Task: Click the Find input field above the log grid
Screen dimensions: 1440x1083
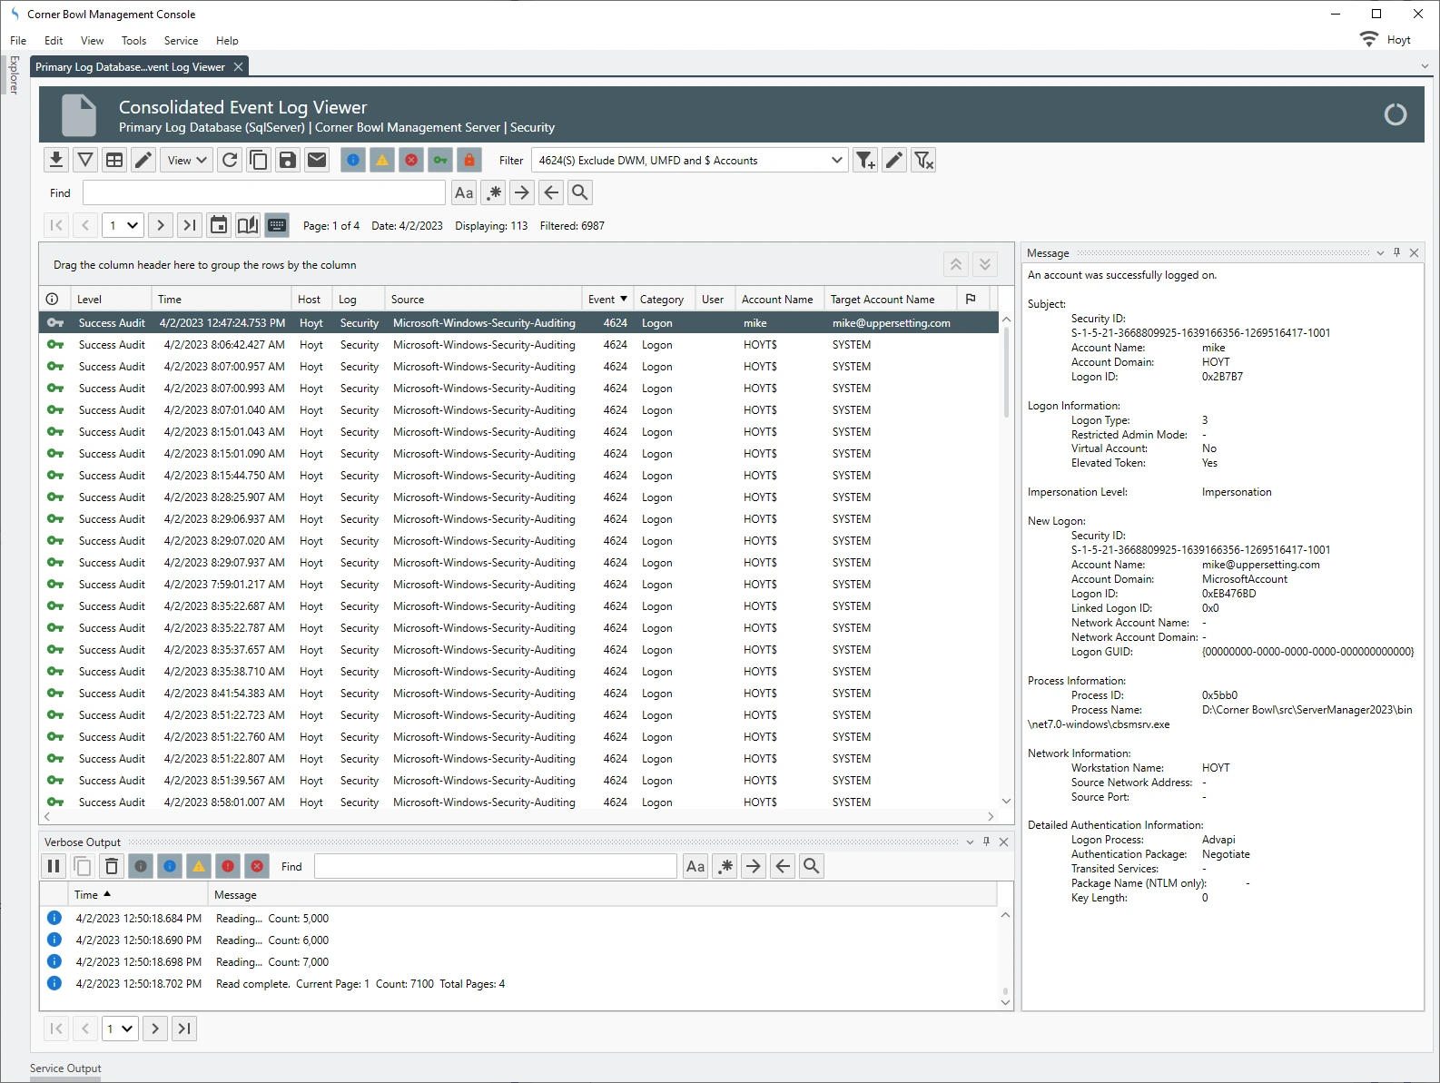Action: point(264,192)
